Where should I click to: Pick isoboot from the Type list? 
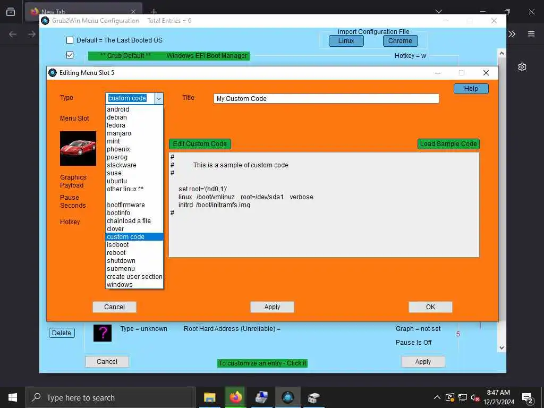[134, 245]
